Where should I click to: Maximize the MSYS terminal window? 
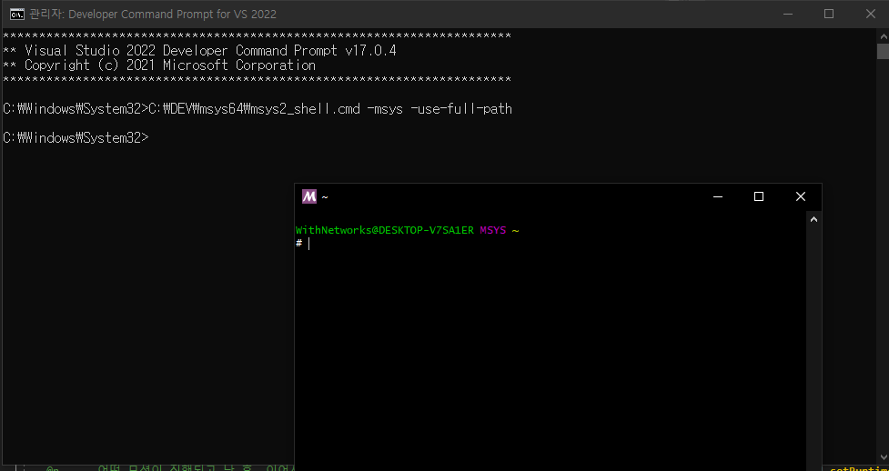[x=759, y=196]
